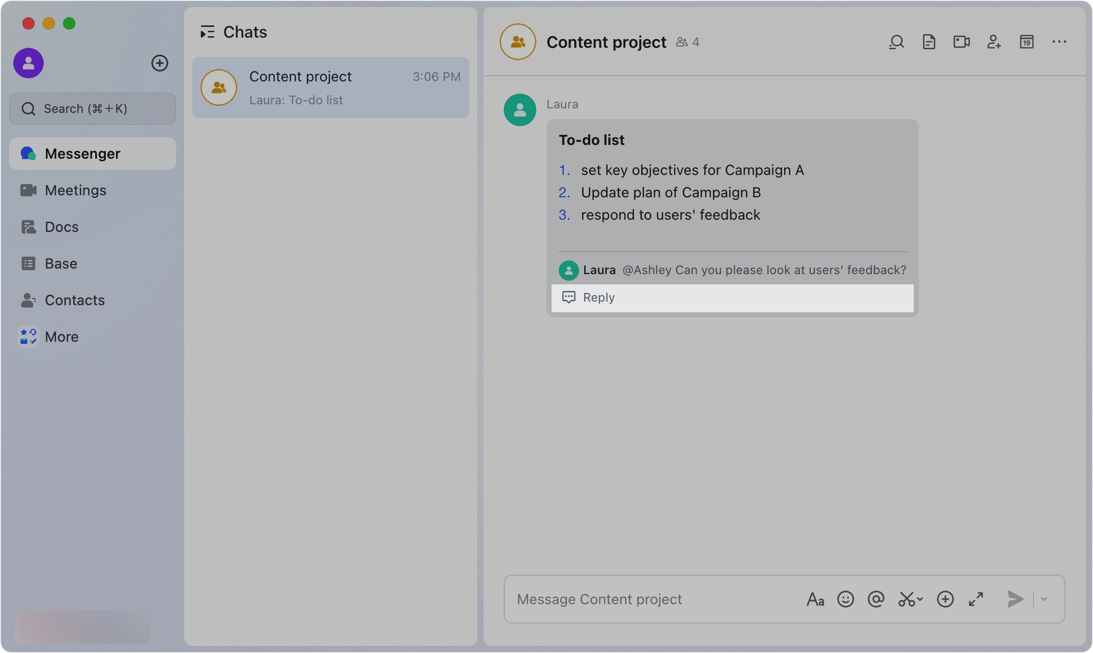
Task: Choose Reply from the context menu
Action: pyautogui.click(x=598, y=298)
